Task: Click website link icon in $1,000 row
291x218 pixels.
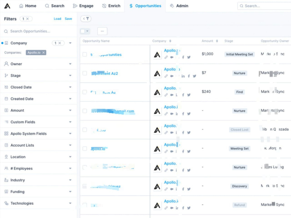Action: tap(166, 57)
